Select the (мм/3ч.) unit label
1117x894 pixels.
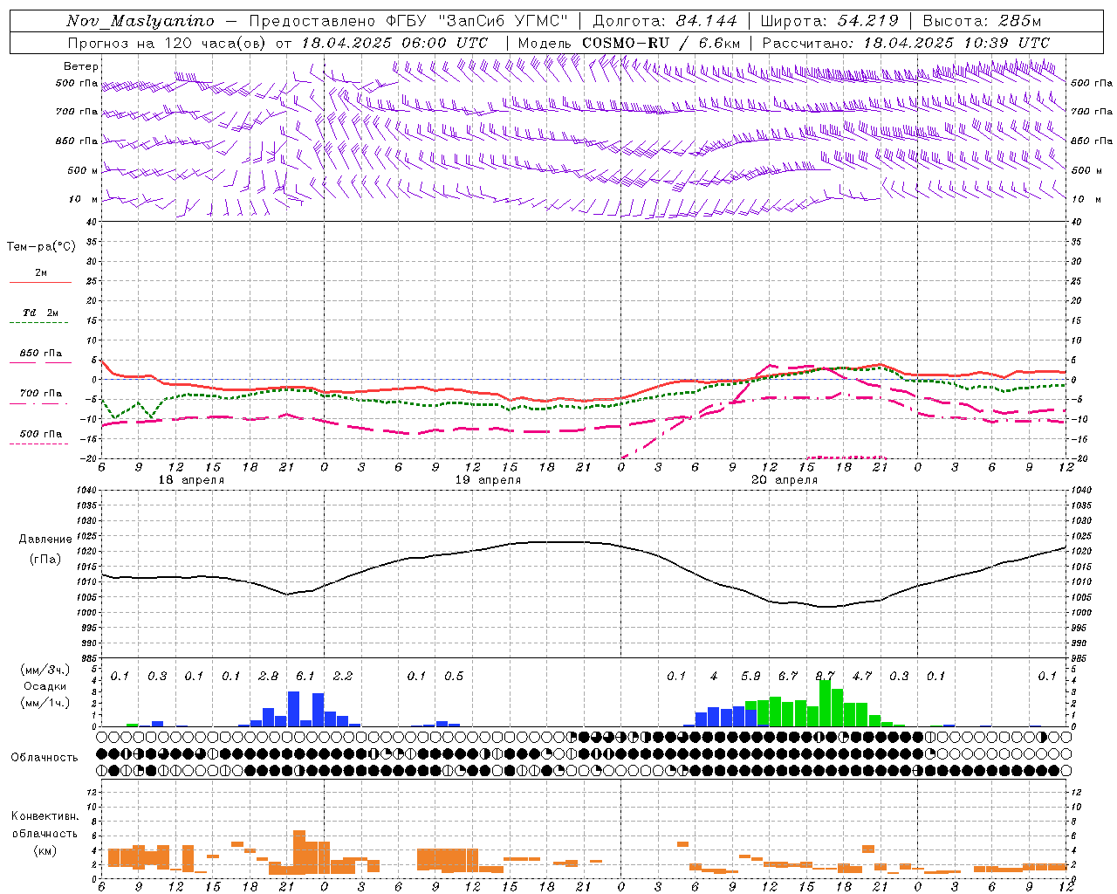[x=45, y=670]
